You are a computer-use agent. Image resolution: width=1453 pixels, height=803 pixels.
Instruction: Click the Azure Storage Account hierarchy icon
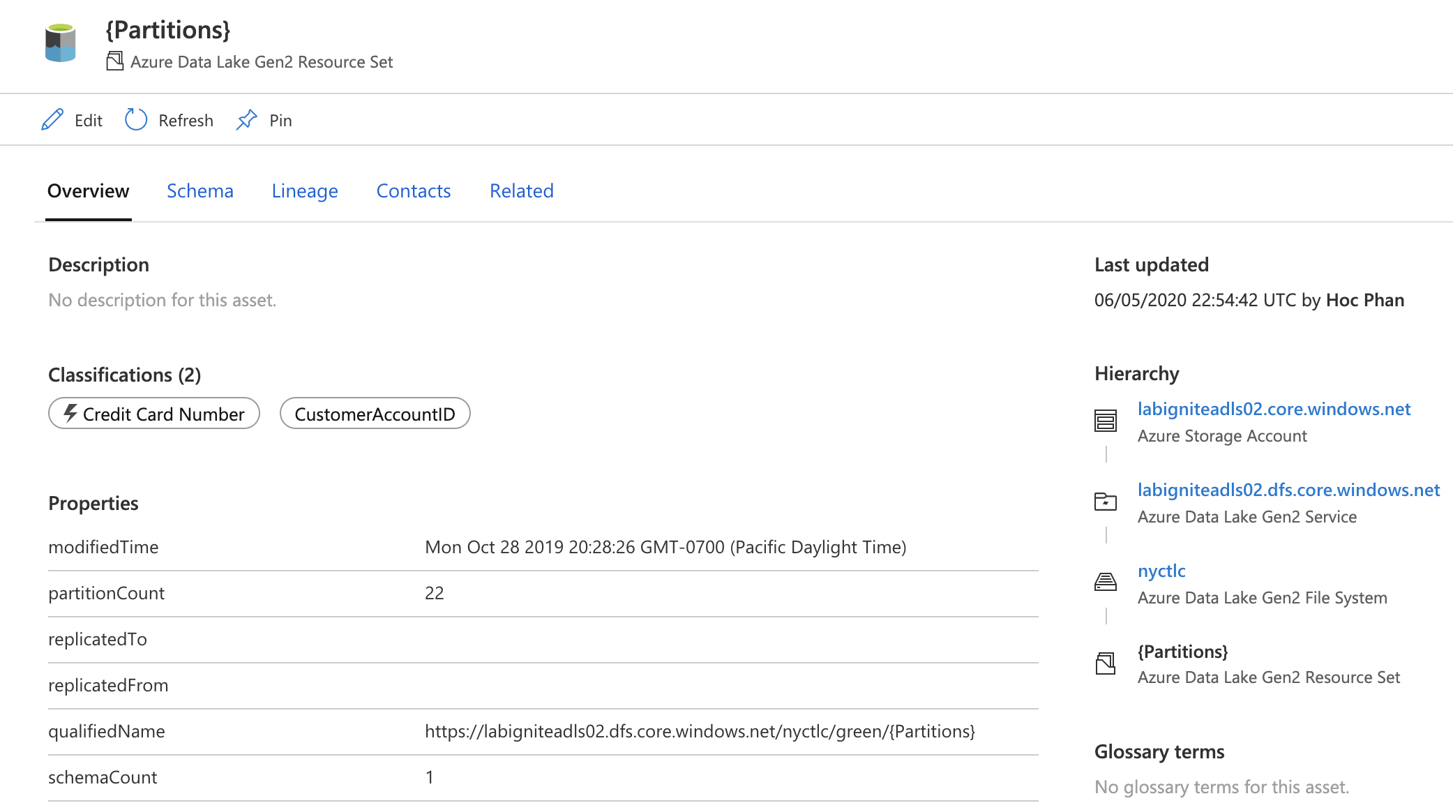[1106, 421]
